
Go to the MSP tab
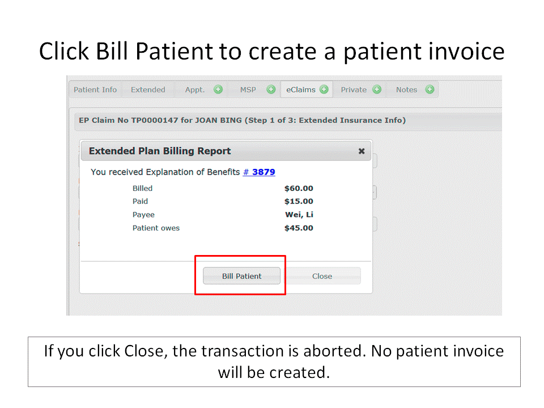248,90
